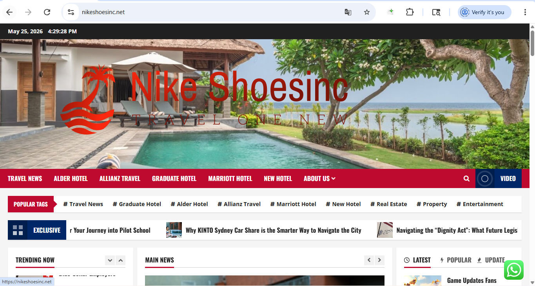Switch to the Popular tab
The image size is (535, 286).
tap(456, 260)
